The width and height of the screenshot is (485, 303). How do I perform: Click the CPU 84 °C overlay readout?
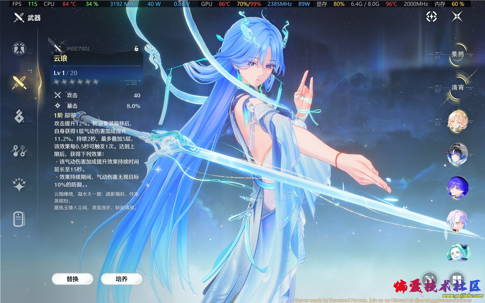60,4
